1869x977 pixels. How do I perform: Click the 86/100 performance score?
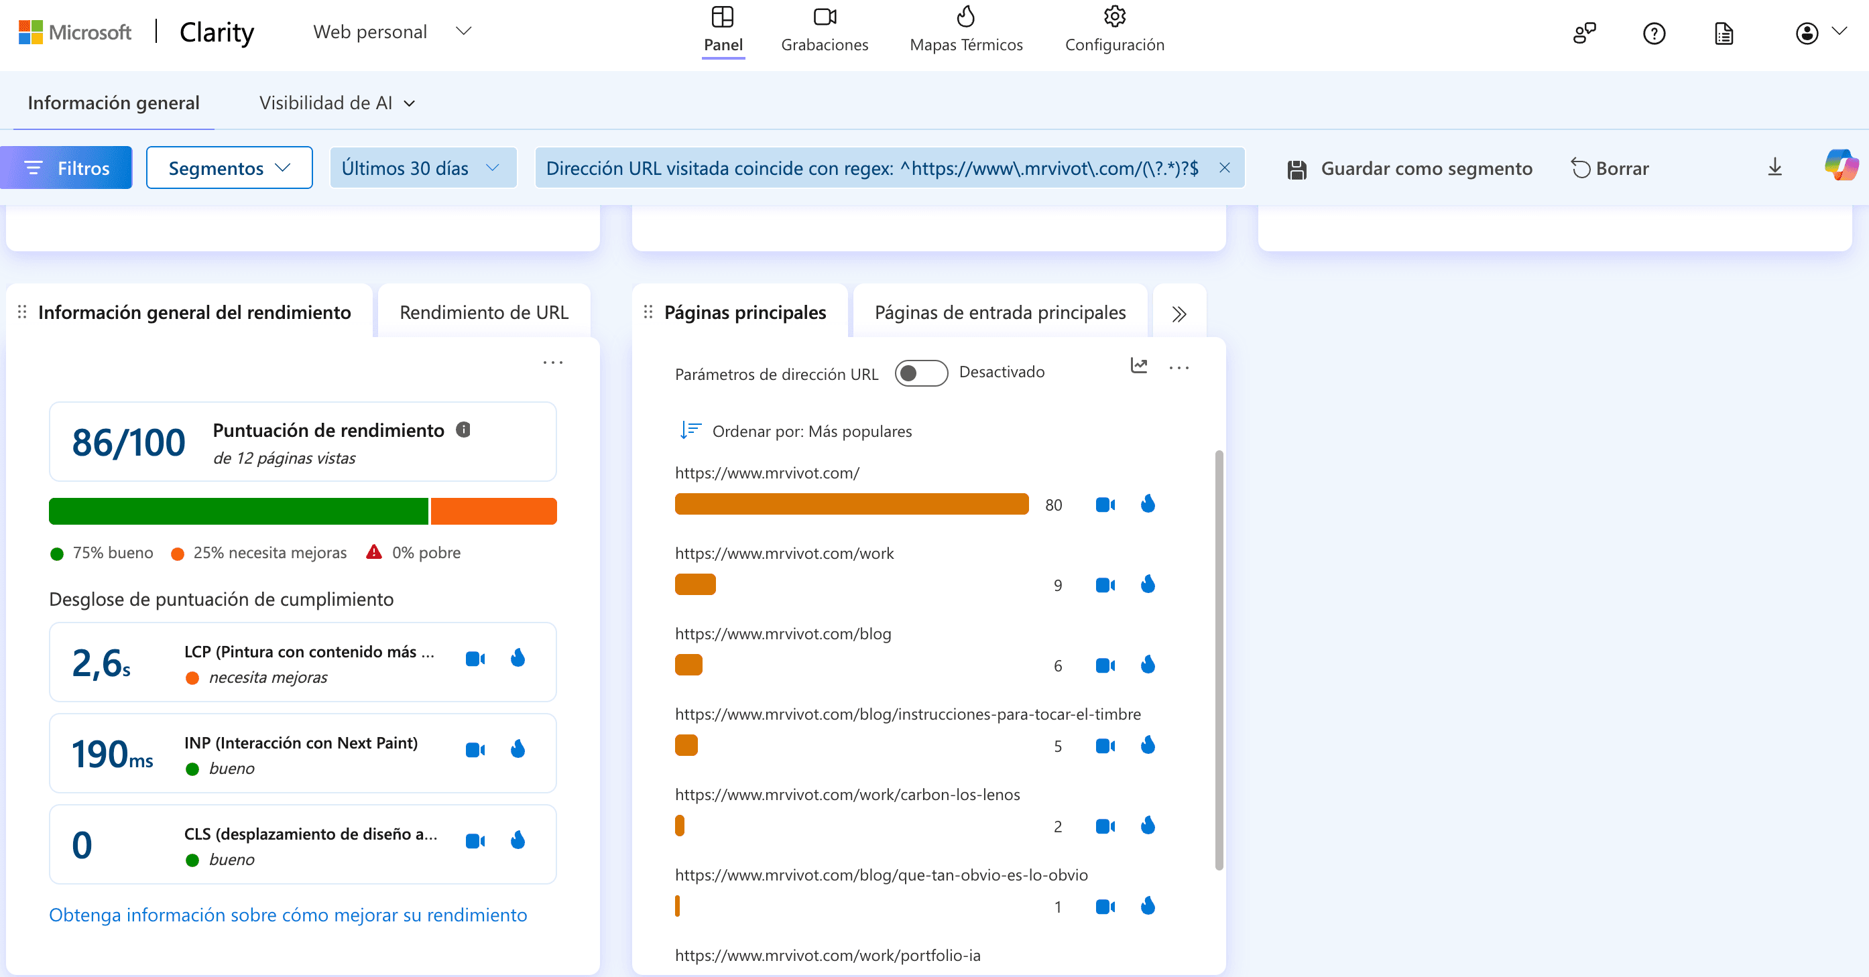tap(129, 442)
